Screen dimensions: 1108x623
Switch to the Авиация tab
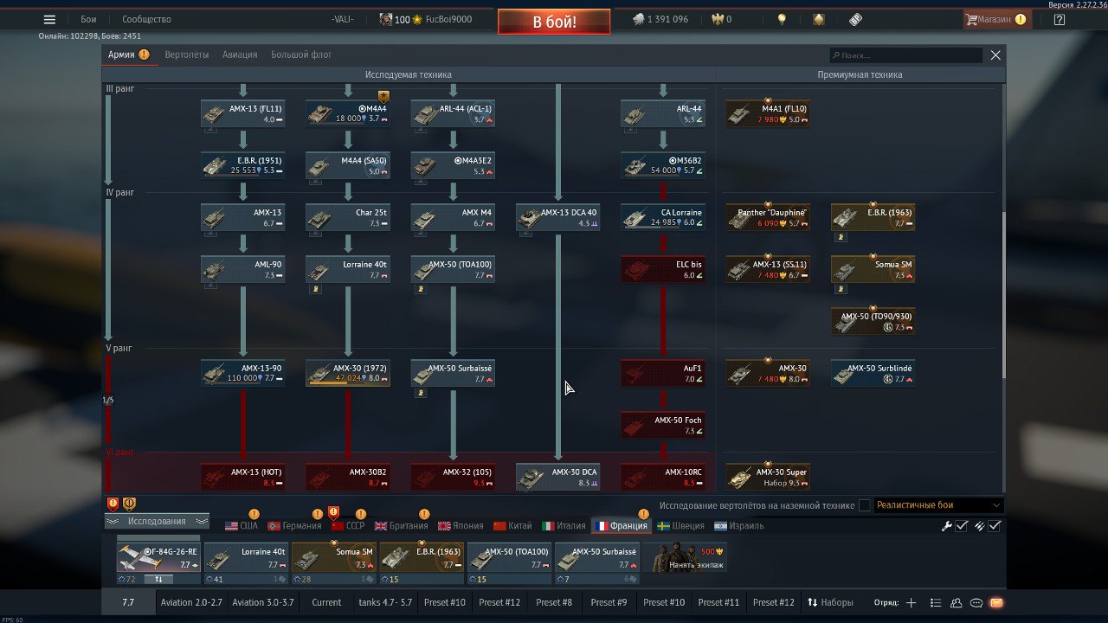point(240,55)
